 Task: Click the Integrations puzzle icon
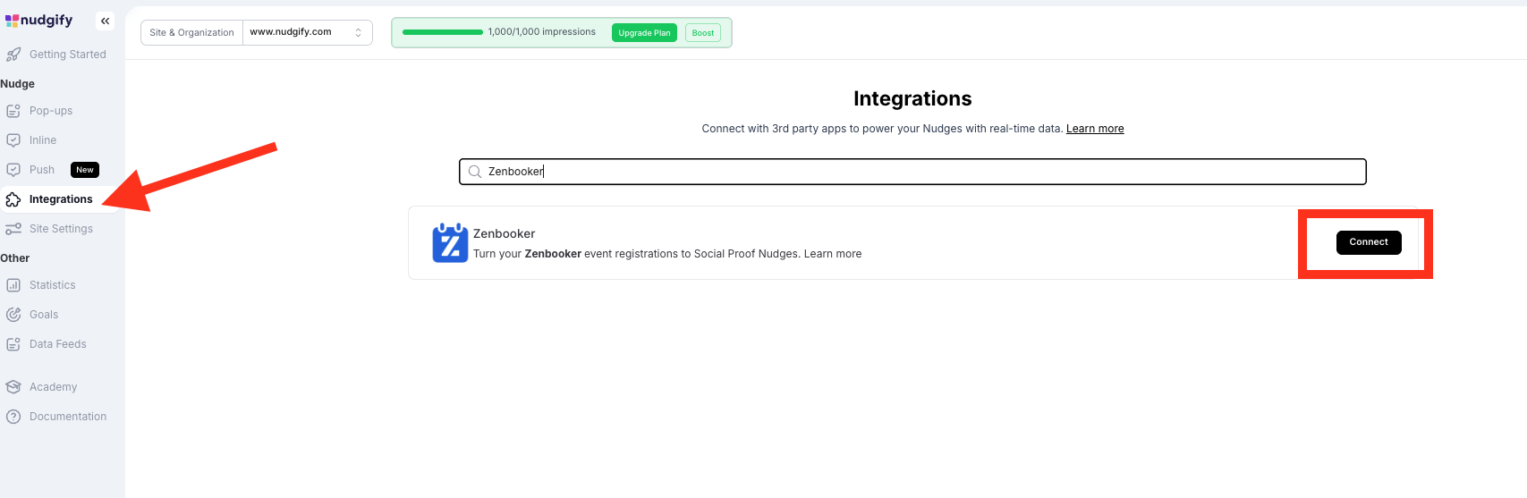(x=13, y=199)
